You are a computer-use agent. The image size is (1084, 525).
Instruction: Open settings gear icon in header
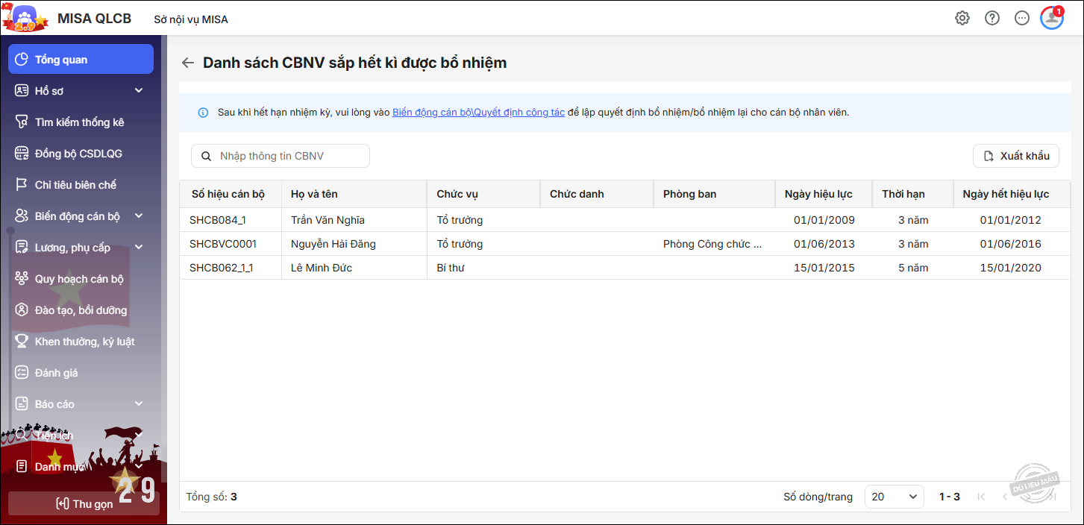[x=962, y=19]
